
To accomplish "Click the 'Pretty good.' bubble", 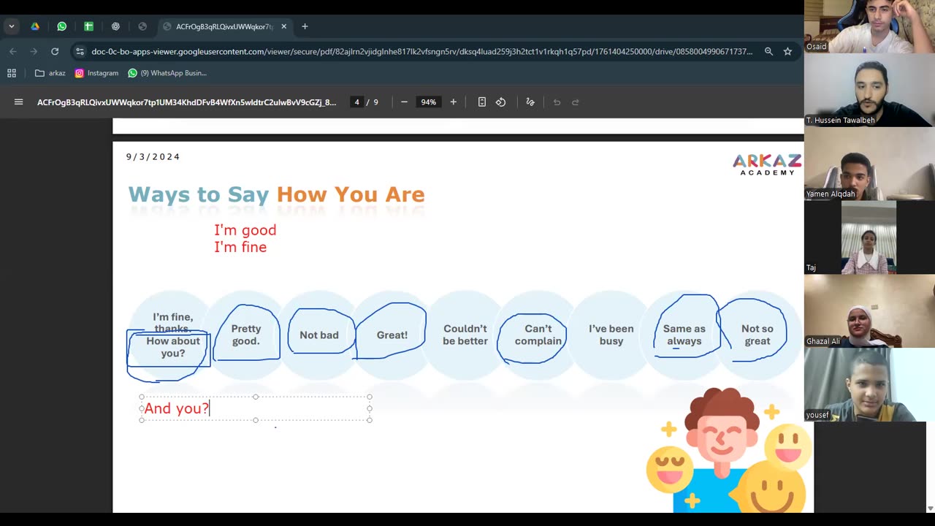I will [x=246, y=335].
